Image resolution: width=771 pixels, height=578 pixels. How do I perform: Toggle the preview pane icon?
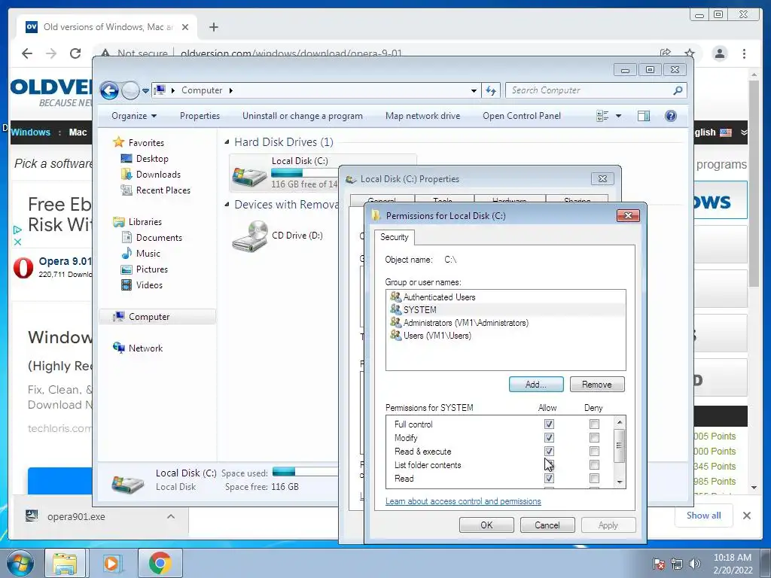644,116
